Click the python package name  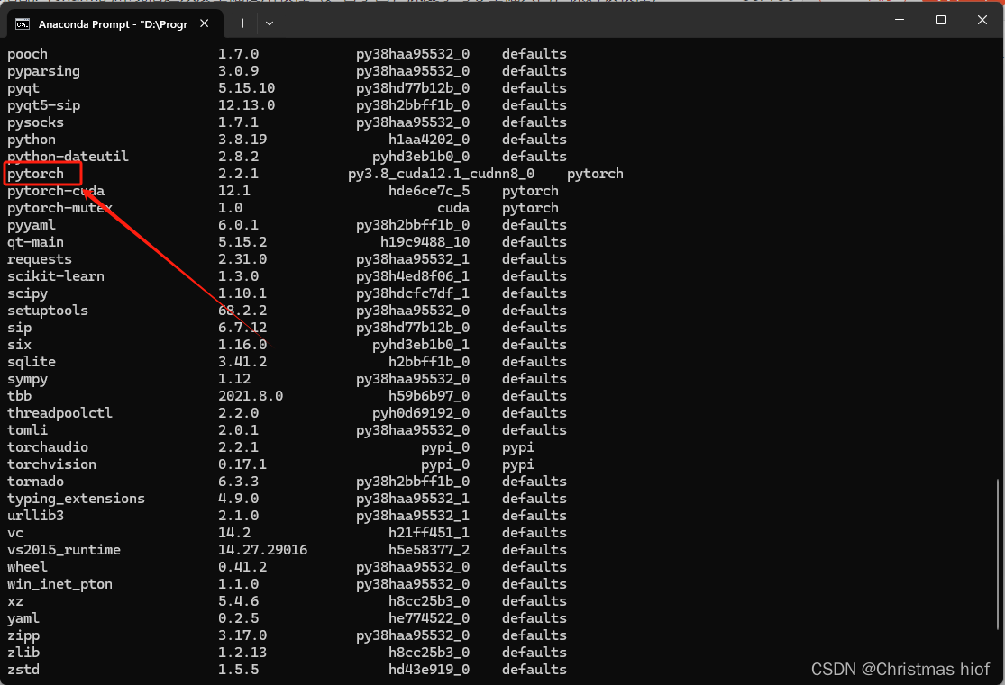coord(32,140)
